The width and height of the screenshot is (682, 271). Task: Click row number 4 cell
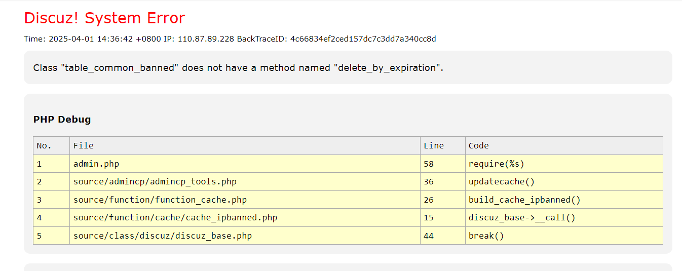(52, 217)
